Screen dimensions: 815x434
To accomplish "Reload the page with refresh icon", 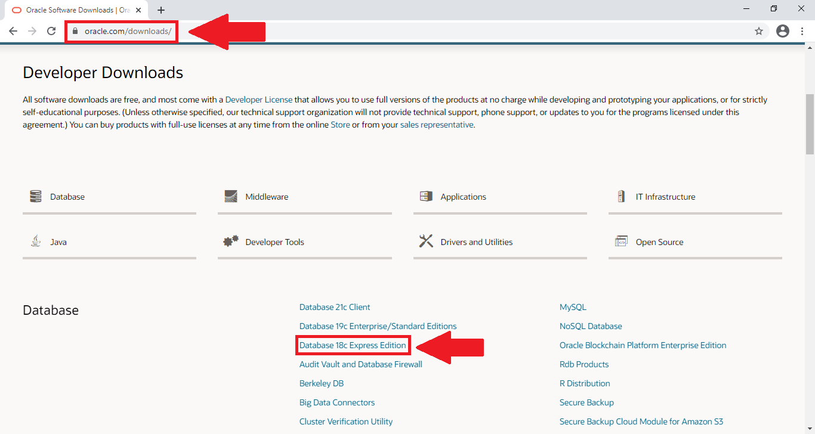I will [x=51, y=31].
